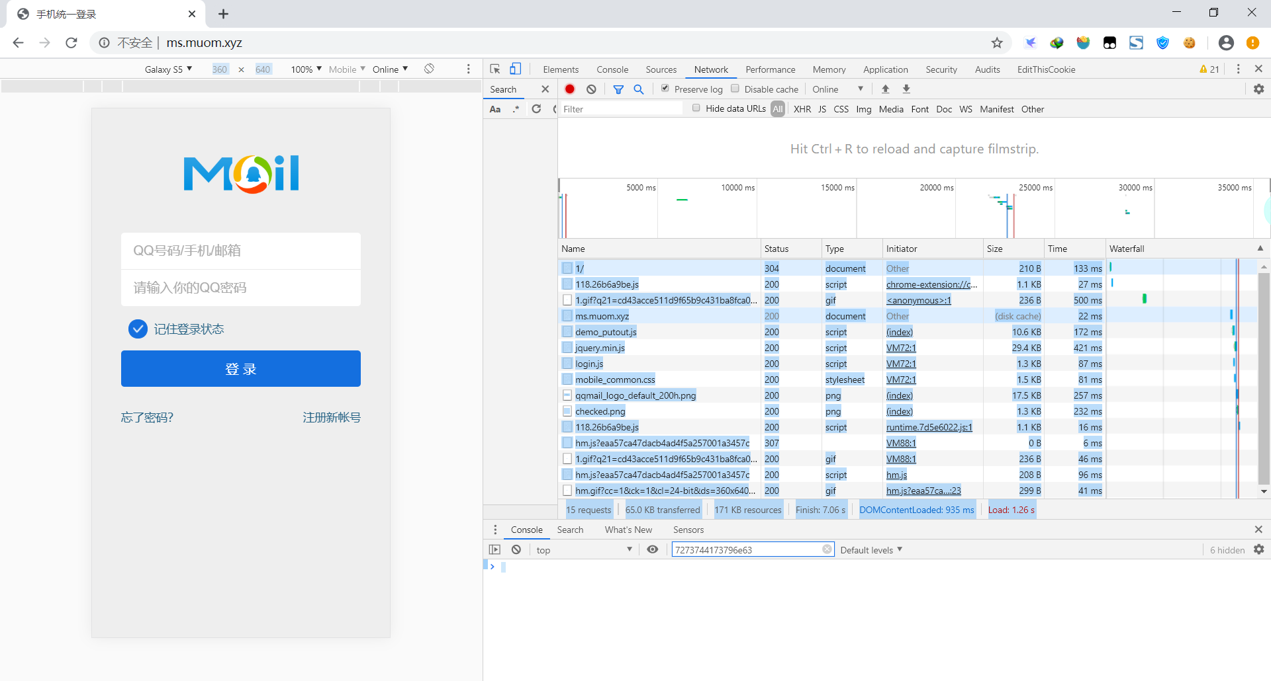
Task: Clear the console filter text
Action: pyautogui.click(x=827, y=549)
